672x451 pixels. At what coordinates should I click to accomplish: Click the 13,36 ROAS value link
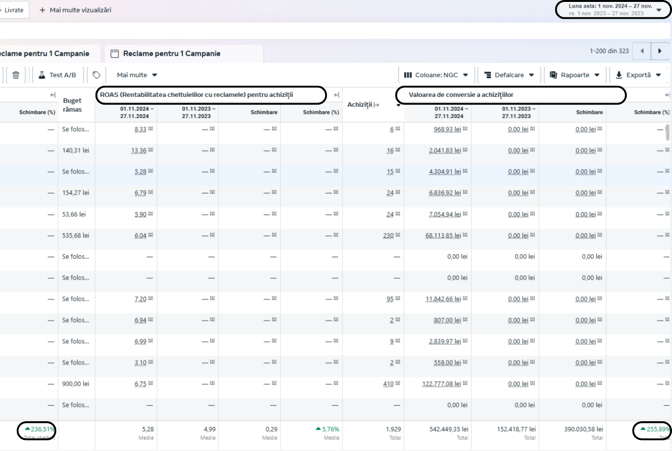coord(139,151)
